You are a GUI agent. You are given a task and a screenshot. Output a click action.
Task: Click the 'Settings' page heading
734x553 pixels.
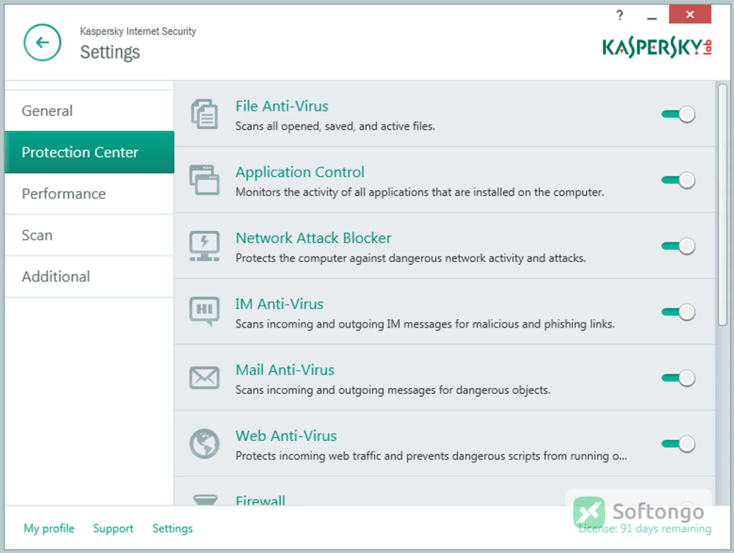[x=110, y=52]
